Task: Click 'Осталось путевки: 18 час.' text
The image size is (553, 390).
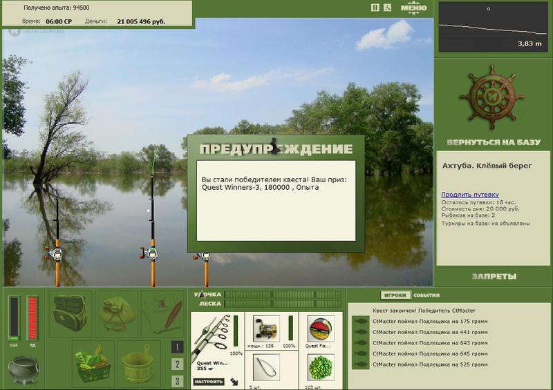Action: pos(478,202)
